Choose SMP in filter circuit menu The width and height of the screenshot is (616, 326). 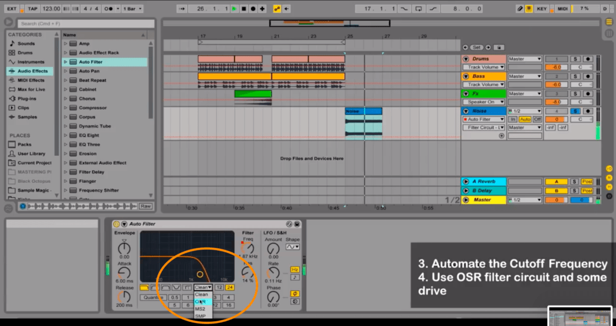click(203, 316)
